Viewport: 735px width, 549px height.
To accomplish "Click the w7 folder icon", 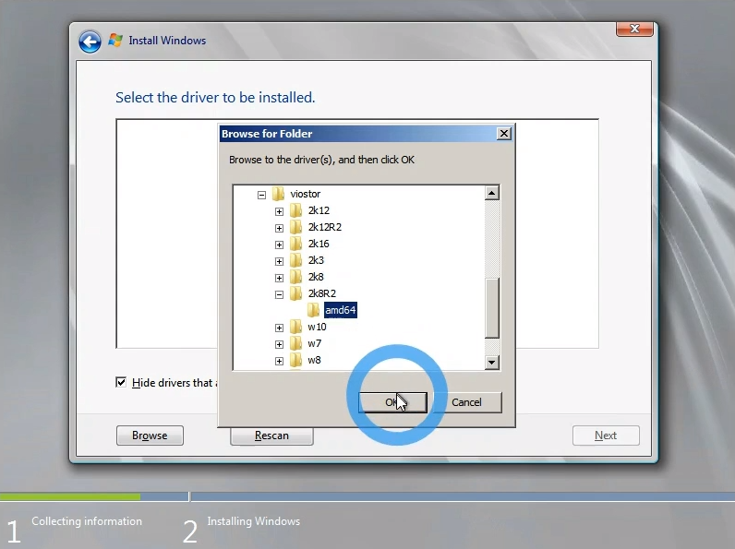I will 295,344.
